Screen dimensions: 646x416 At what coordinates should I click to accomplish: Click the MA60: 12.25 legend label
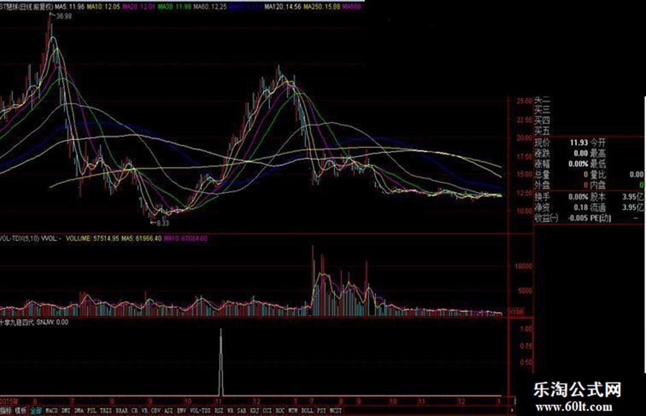click(210, 7)
